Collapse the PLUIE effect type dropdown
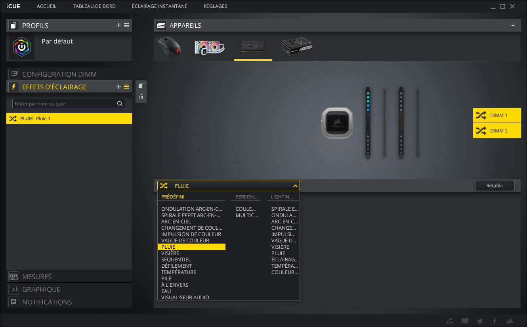This screenshot has height=327, width=527. [295, 185]
